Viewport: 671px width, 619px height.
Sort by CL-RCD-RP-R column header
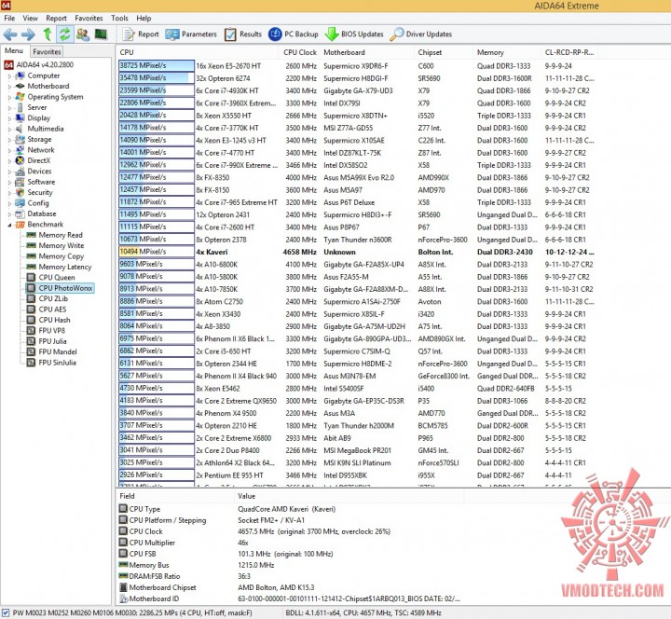(569, 52)
